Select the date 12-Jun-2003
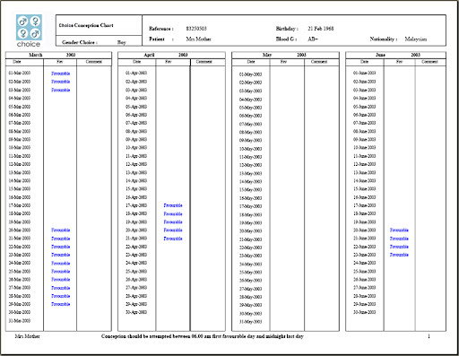Viewport: 459px width, 356px height. coord(364,164)
